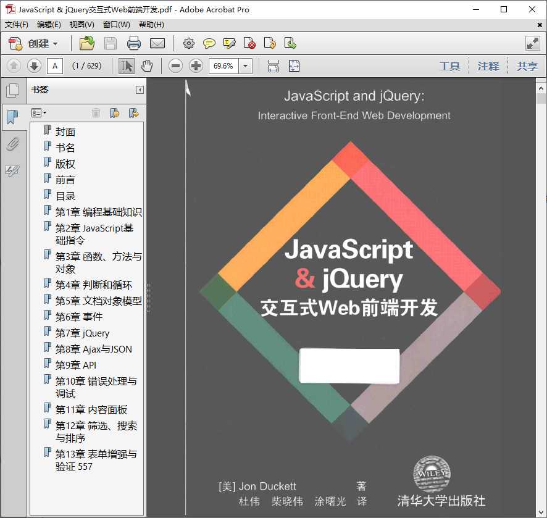Open the 视图(V) menu
Viewport: 547px width, 518px height.
tap(81, 25)
